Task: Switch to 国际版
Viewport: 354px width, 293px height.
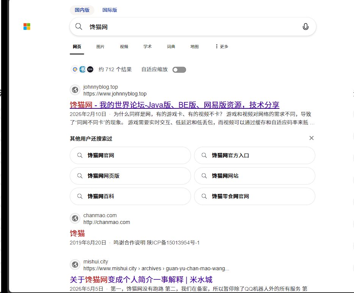Action: coord(110,10)
